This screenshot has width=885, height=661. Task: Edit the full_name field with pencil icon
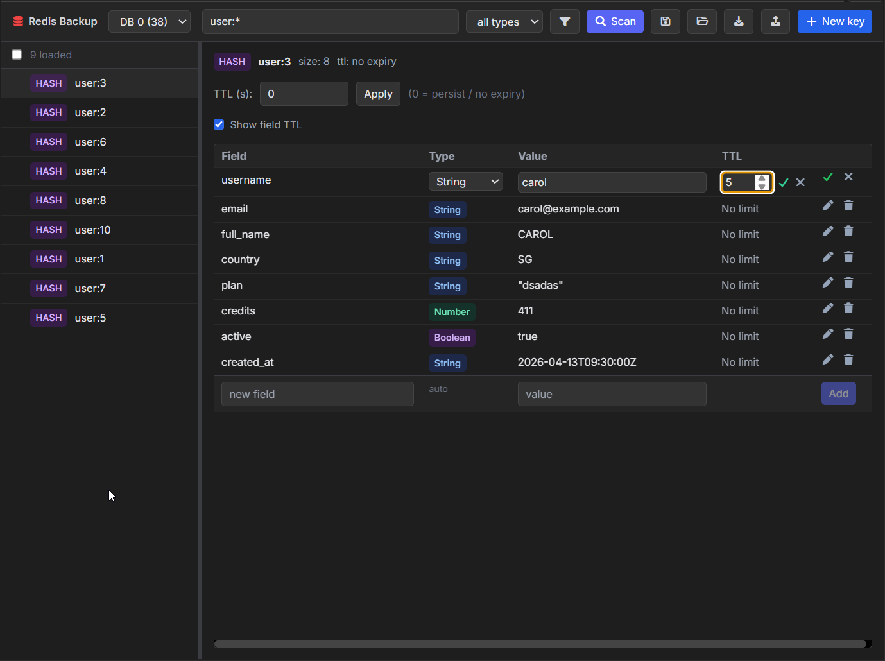pos(828,231)
